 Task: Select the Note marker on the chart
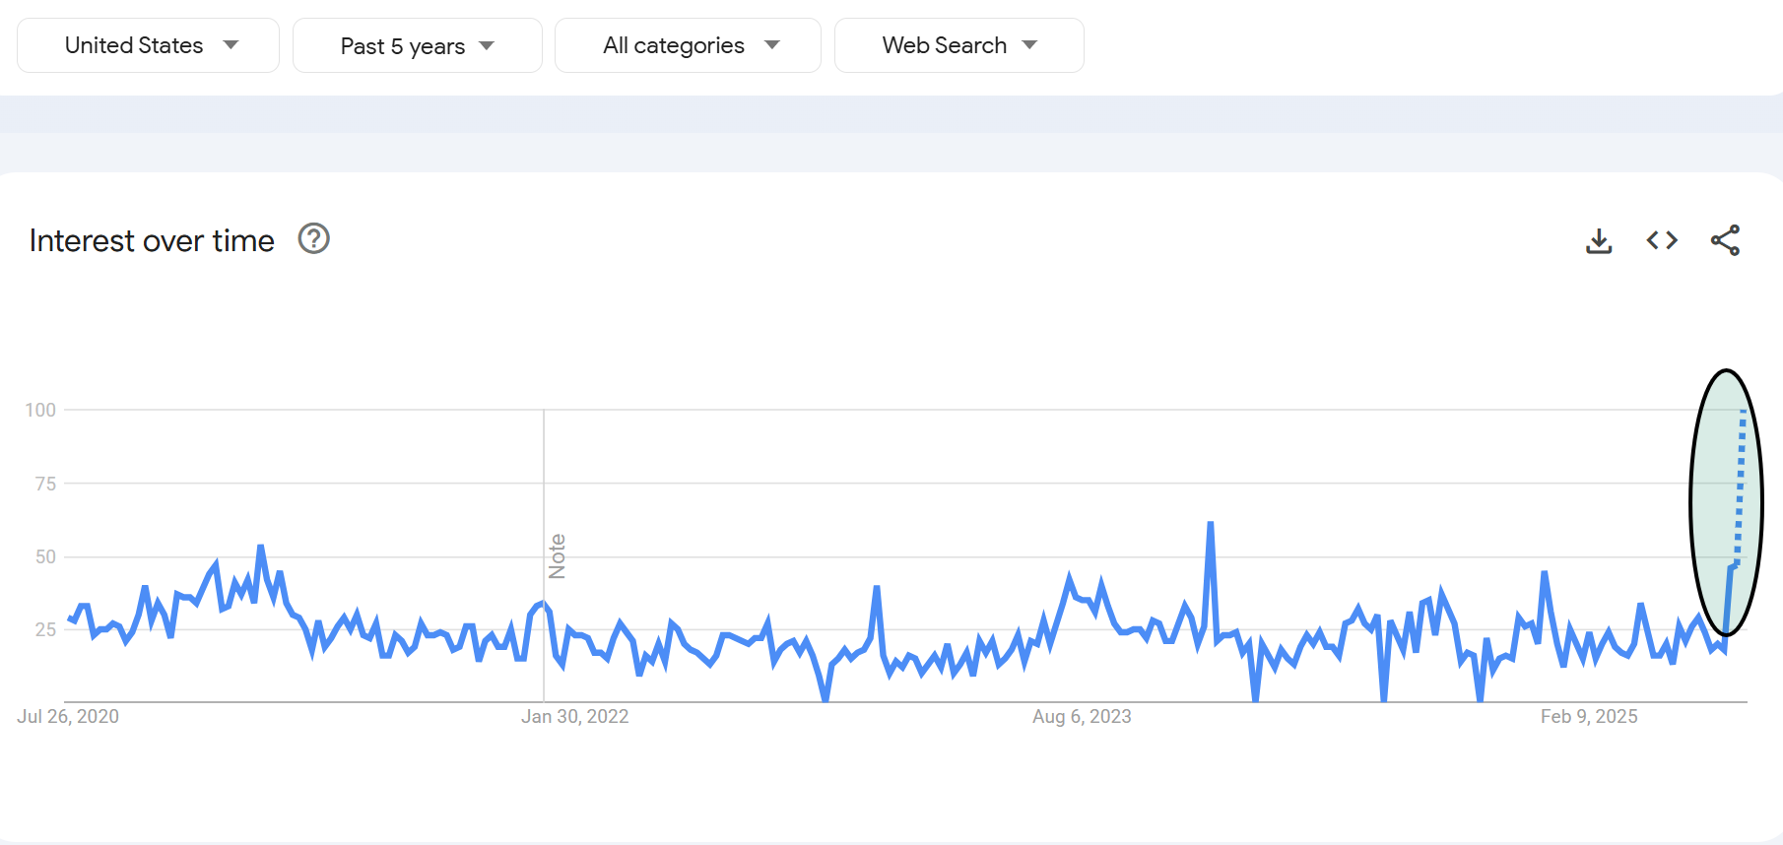(x=558, y=556)
